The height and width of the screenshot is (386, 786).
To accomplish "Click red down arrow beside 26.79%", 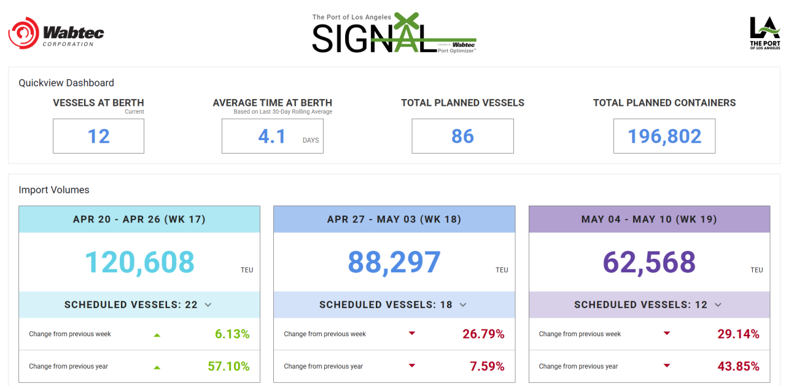I will 412,334.
